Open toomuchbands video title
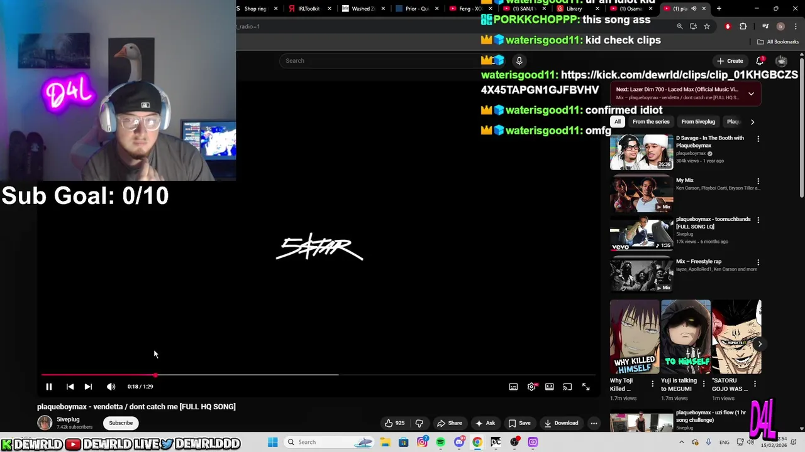Image resolution: width=805 pixels, height=452 pixels. tap(713, 223)
